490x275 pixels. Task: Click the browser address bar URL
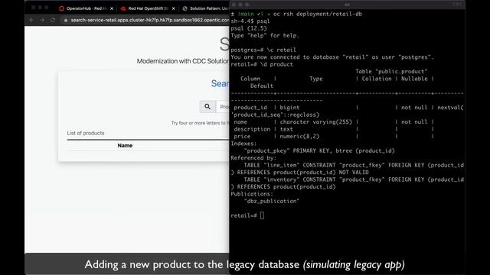(x=150, y=21)
